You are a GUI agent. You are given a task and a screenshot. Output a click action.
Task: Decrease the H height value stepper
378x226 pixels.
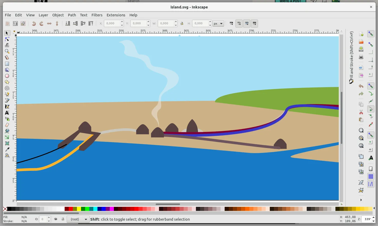tap(210, 25)
